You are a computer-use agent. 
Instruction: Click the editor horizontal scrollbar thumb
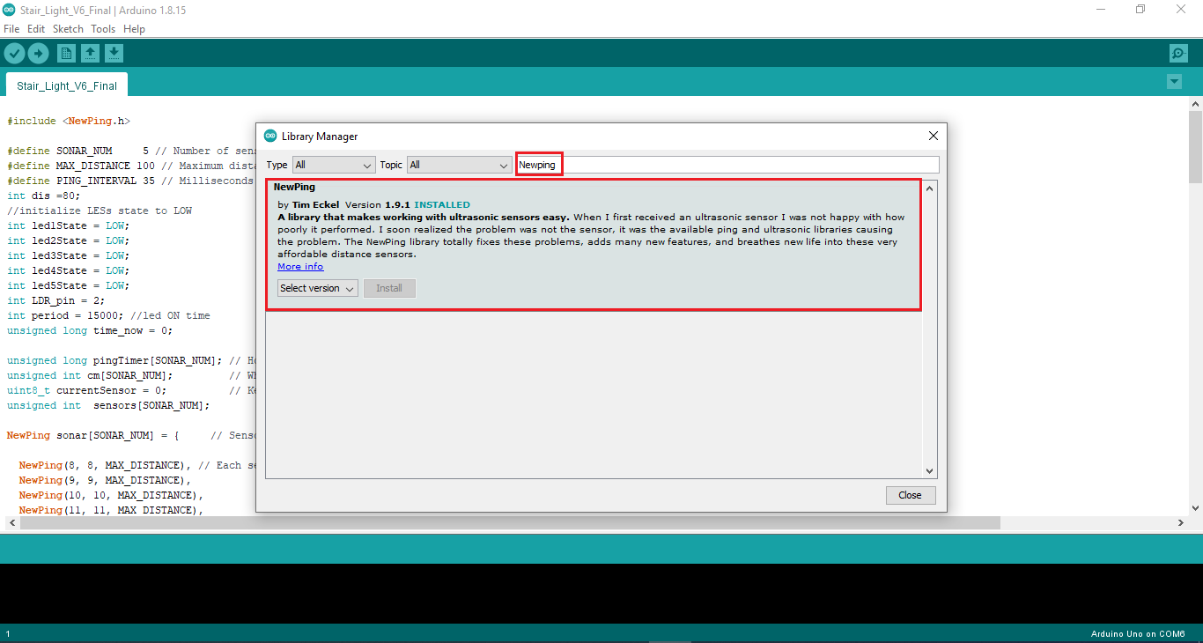[x=510, y=522]
